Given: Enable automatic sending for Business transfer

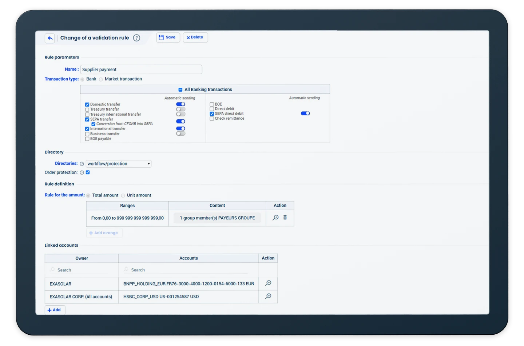Looking at the screenshot, I should (x=180, y=134).
